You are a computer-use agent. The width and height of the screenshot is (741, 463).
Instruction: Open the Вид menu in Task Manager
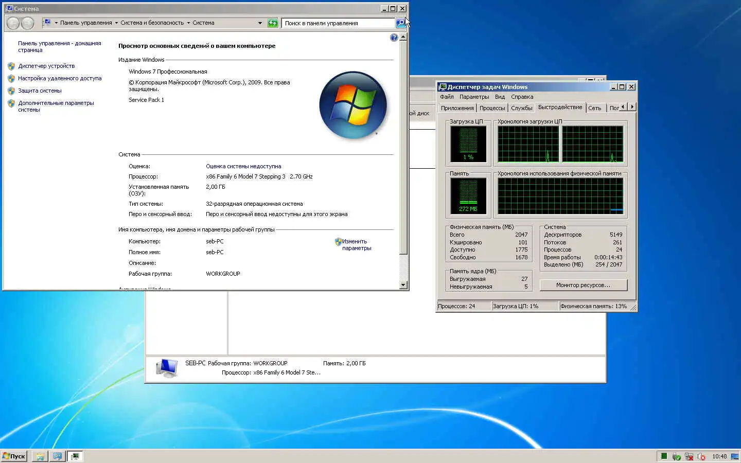pyautogui.click(x=500, y=97)
